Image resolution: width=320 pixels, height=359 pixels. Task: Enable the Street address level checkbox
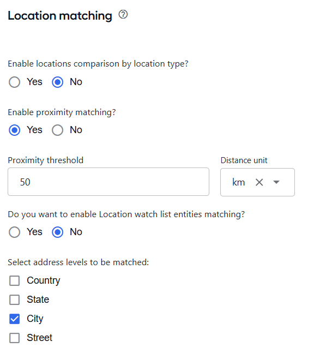[x=14, y=338]
